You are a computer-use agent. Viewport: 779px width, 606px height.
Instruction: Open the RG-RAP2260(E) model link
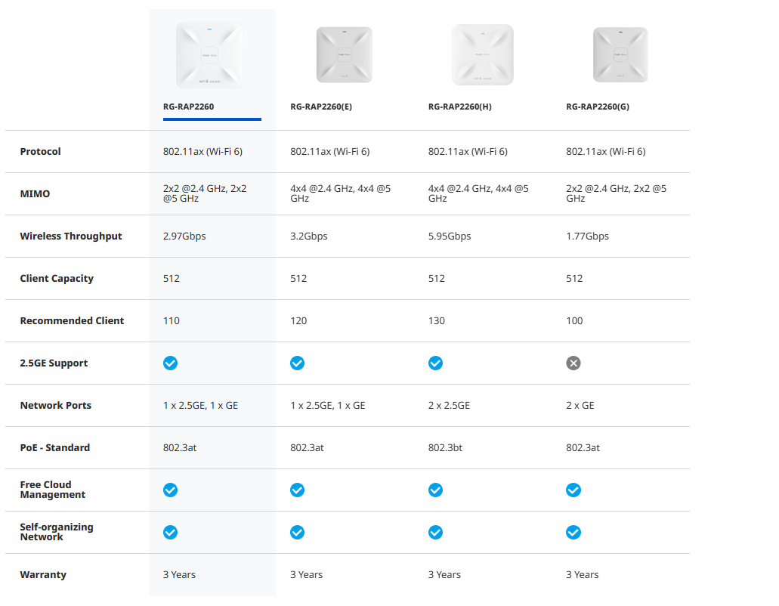(321, 107)
